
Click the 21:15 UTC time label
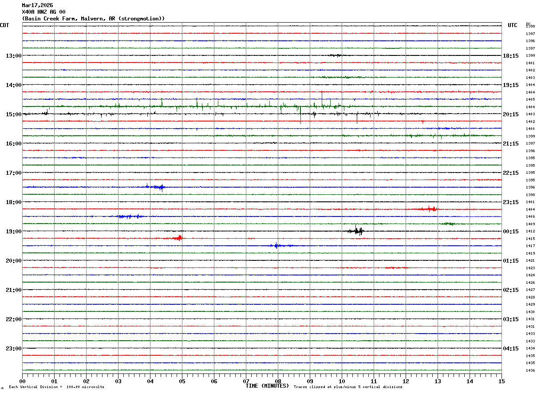click(511, 143)
